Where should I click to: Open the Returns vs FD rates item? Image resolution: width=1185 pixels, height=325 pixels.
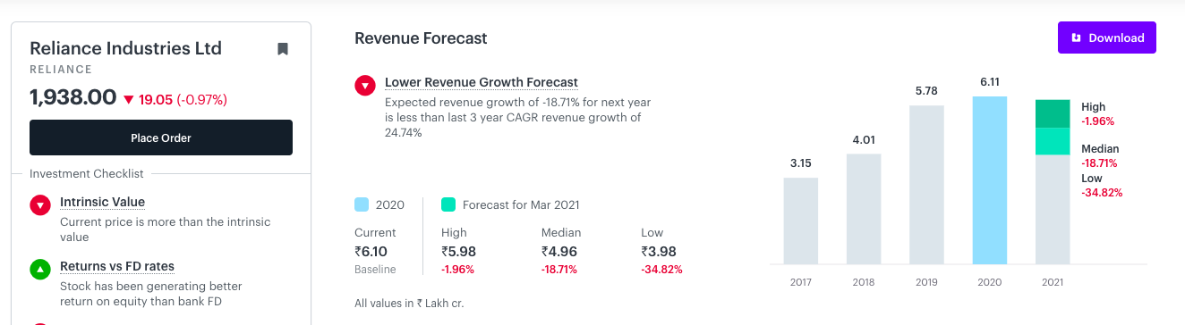(117, 266)
